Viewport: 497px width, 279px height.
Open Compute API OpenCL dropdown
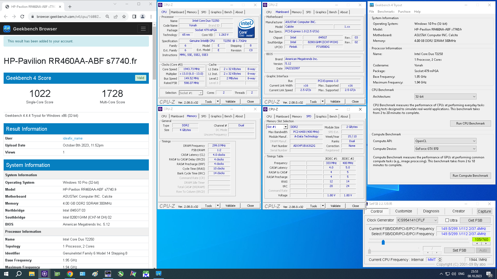coord(445,141)
